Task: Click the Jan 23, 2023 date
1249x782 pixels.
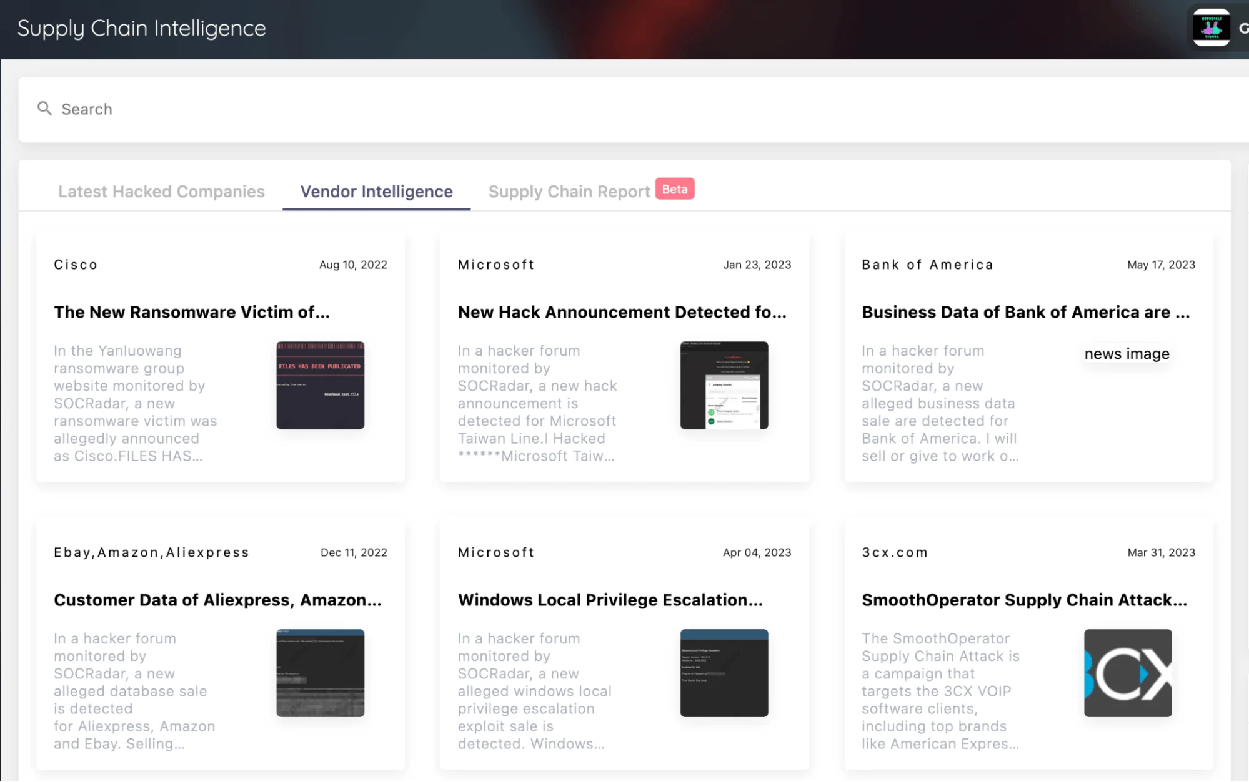Action: 757,265
